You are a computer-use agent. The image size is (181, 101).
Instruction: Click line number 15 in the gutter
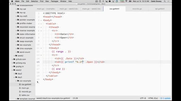pos(38,62)
